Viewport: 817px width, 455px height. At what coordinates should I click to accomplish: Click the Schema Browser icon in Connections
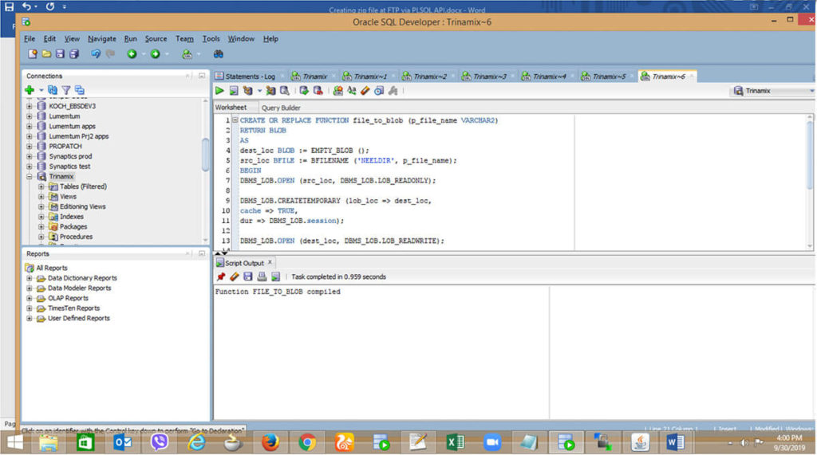point(79,90)
